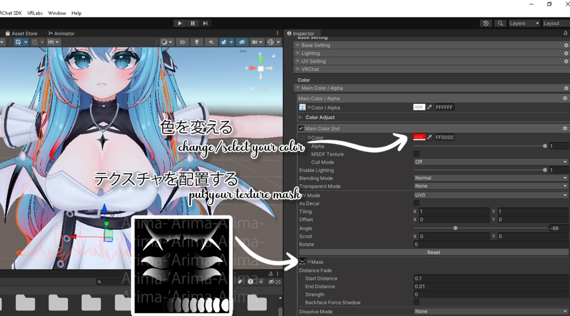
Task: Click the Alpha slider handle
Action: (x=545, y=146)
